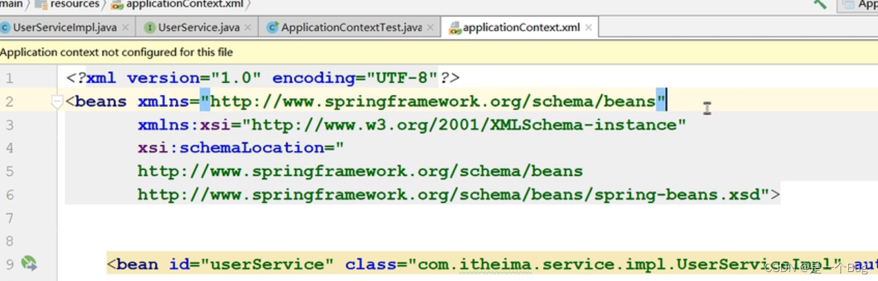Click xsi:schemaLocation attribute on line 4
This screenshot has width=878, height=281.
(241, 148)
